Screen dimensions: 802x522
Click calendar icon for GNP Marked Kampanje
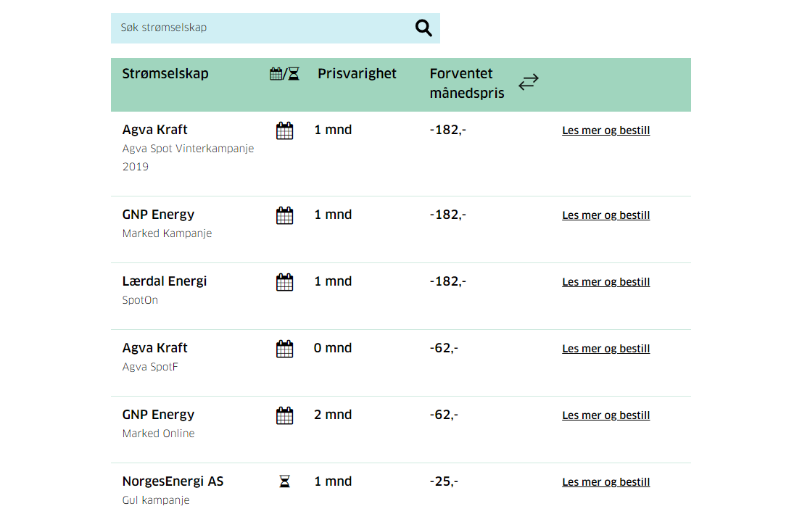pyautogui.click(x=285, y=215)
